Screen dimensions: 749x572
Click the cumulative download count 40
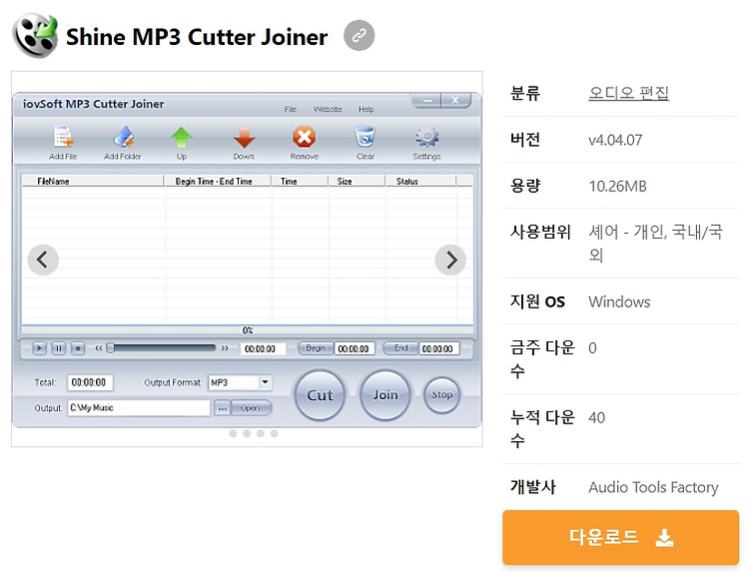pyautogui.click(x=596, y=418)
